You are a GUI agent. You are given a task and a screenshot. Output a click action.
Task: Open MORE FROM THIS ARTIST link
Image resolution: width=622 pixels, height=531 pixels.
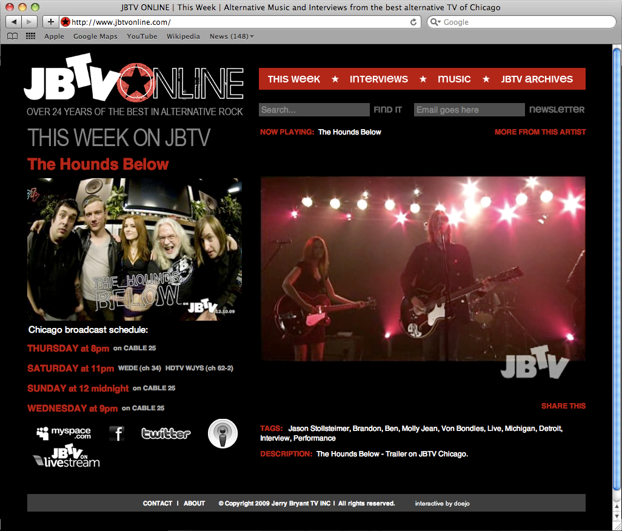coord(540,132)
